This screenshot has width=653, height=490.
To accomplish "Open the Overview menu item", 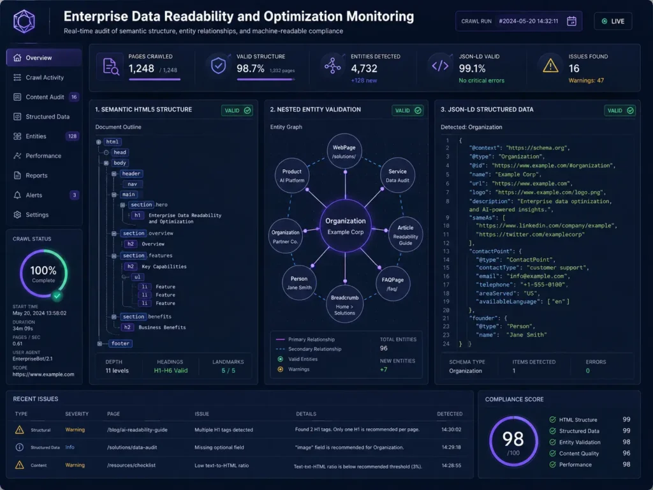I will 44,57.
